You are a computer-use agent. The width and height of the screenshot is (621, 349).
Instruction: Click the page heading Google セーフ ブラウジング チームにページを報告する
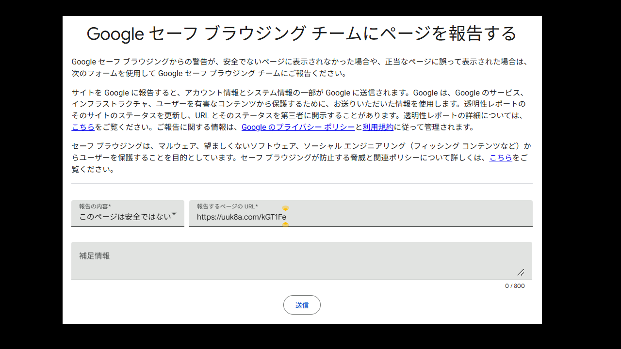302,33
